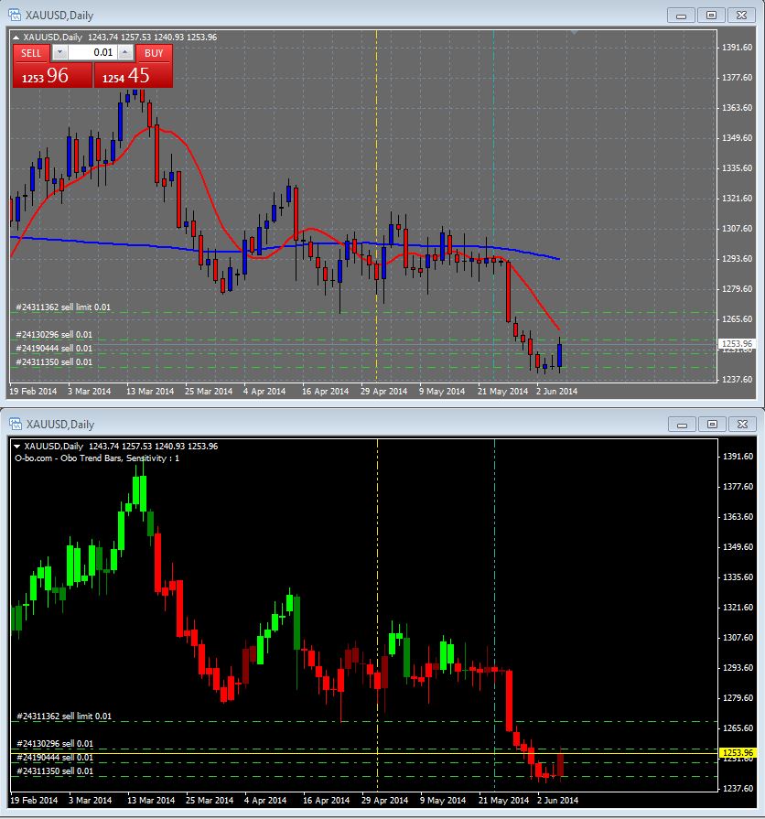Click the 1391.60 price level in top chart
Image resolution: width=765 pixels, height=819 pixels.
[x=737, y=47]
